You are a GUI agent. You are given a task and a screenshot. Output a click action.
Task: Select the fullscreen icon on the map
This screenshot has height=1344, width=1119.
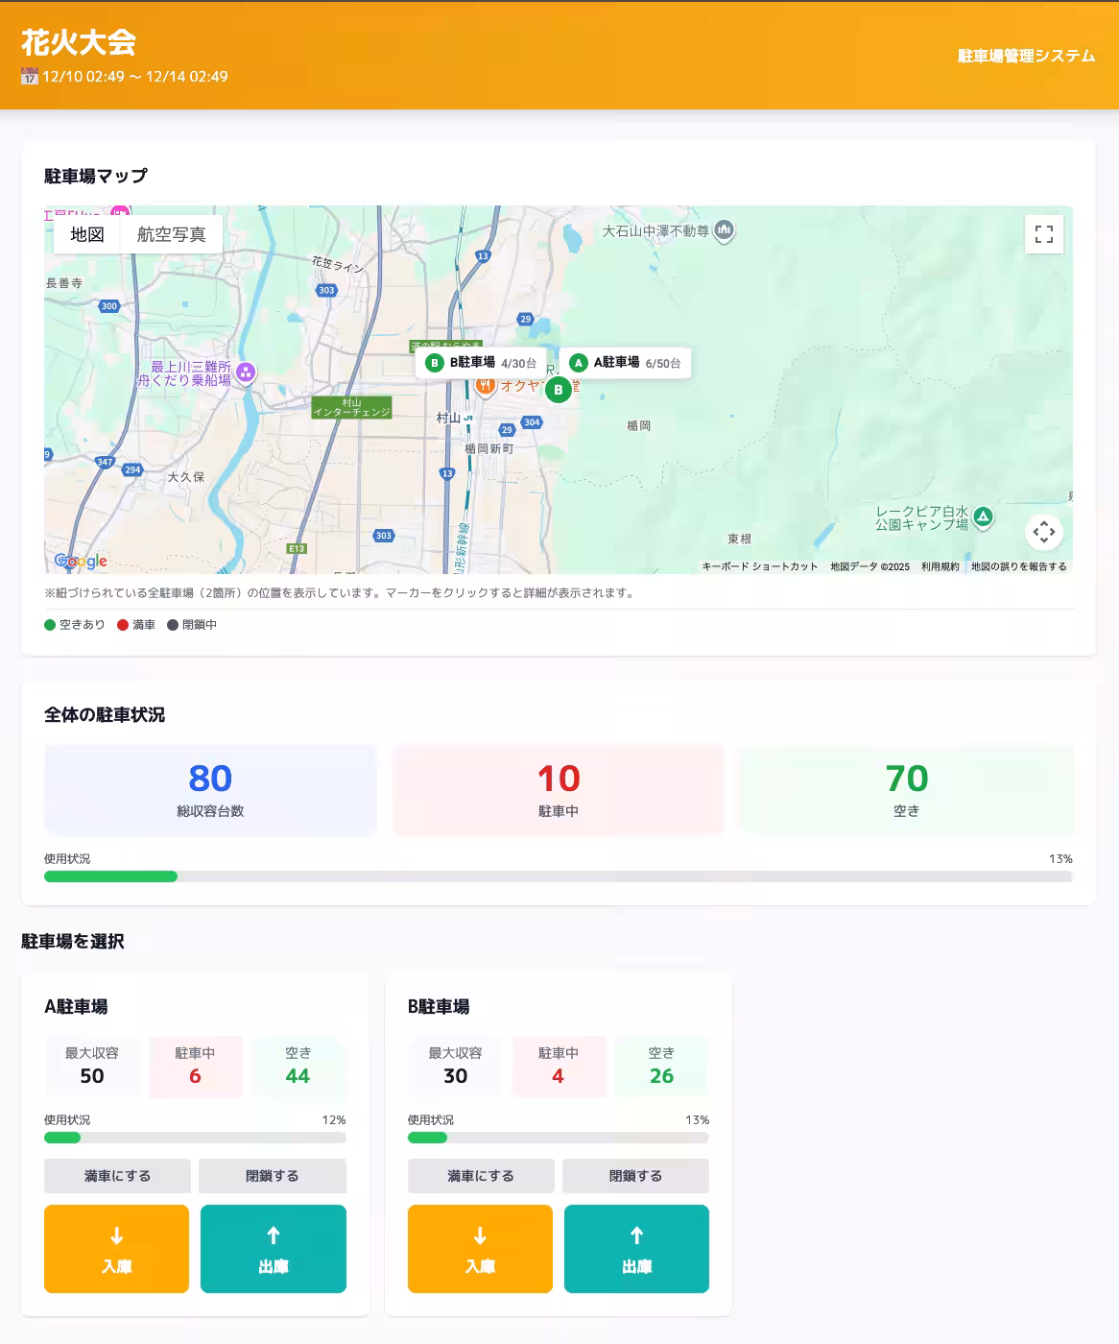(1043, 234)
